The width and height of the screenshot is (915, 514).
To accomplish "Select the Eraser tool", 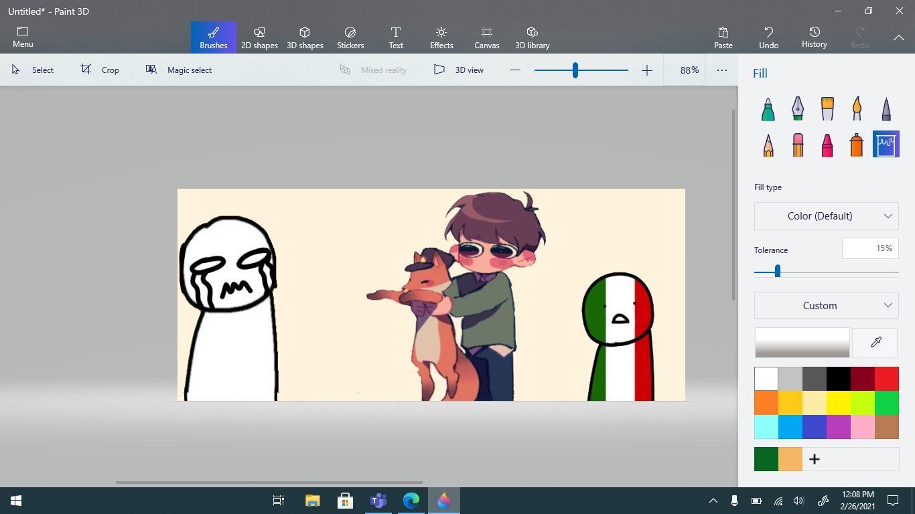I will (798, 145).
